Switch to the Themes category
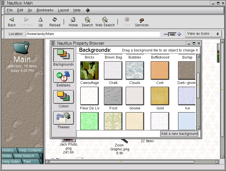 click(x=63, y=118)
